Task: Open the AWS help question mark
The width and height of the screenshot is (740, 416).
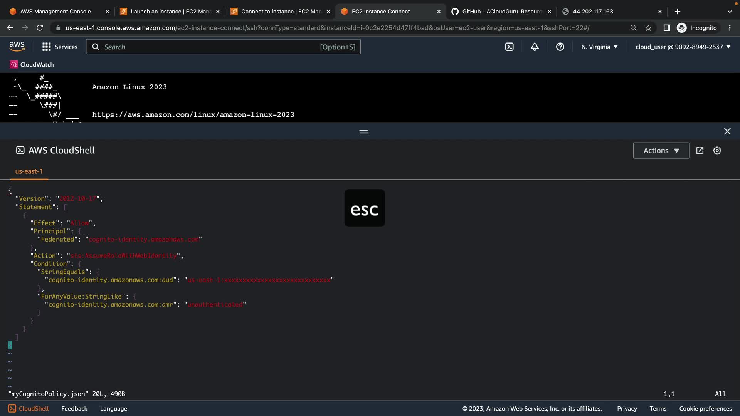Action: (560, 47)
